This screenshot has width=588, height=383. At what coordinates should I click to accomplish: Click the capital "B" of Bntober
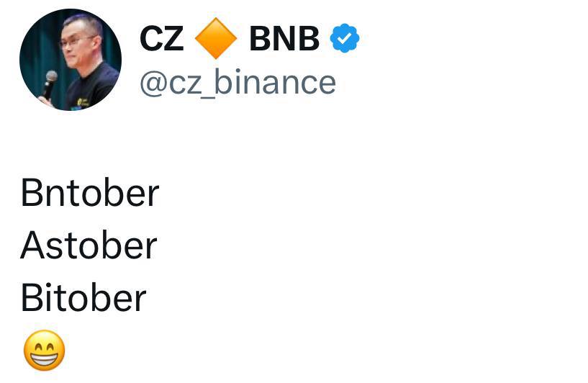(x=32, y=193)
